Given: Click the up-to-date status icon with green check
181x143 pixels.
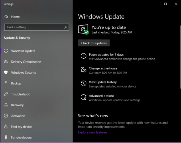Looking at the screenshot, I should pyautogui.click(x=83, y=29).
